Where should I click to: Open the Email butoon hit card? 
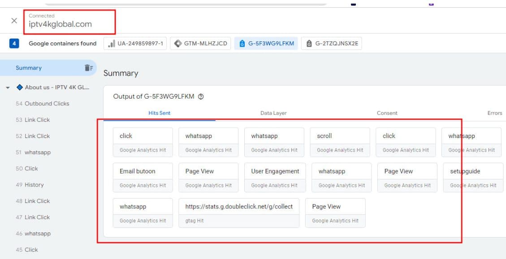[x=143, y=177]
